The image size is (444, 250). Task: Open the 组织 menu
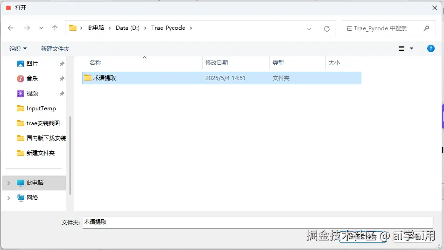pos(18,48)
